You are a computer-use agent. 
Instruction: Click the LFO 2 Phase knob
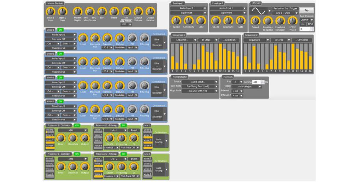coord(292,20)
